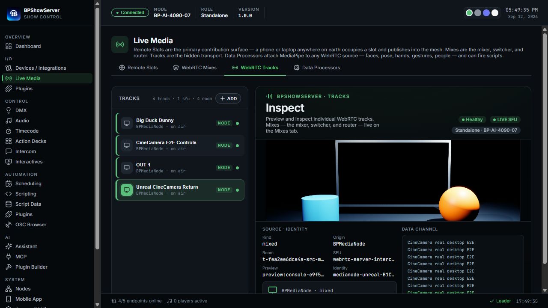Click the SFU value webrtc-server-interc…

[x=363, y=259]
